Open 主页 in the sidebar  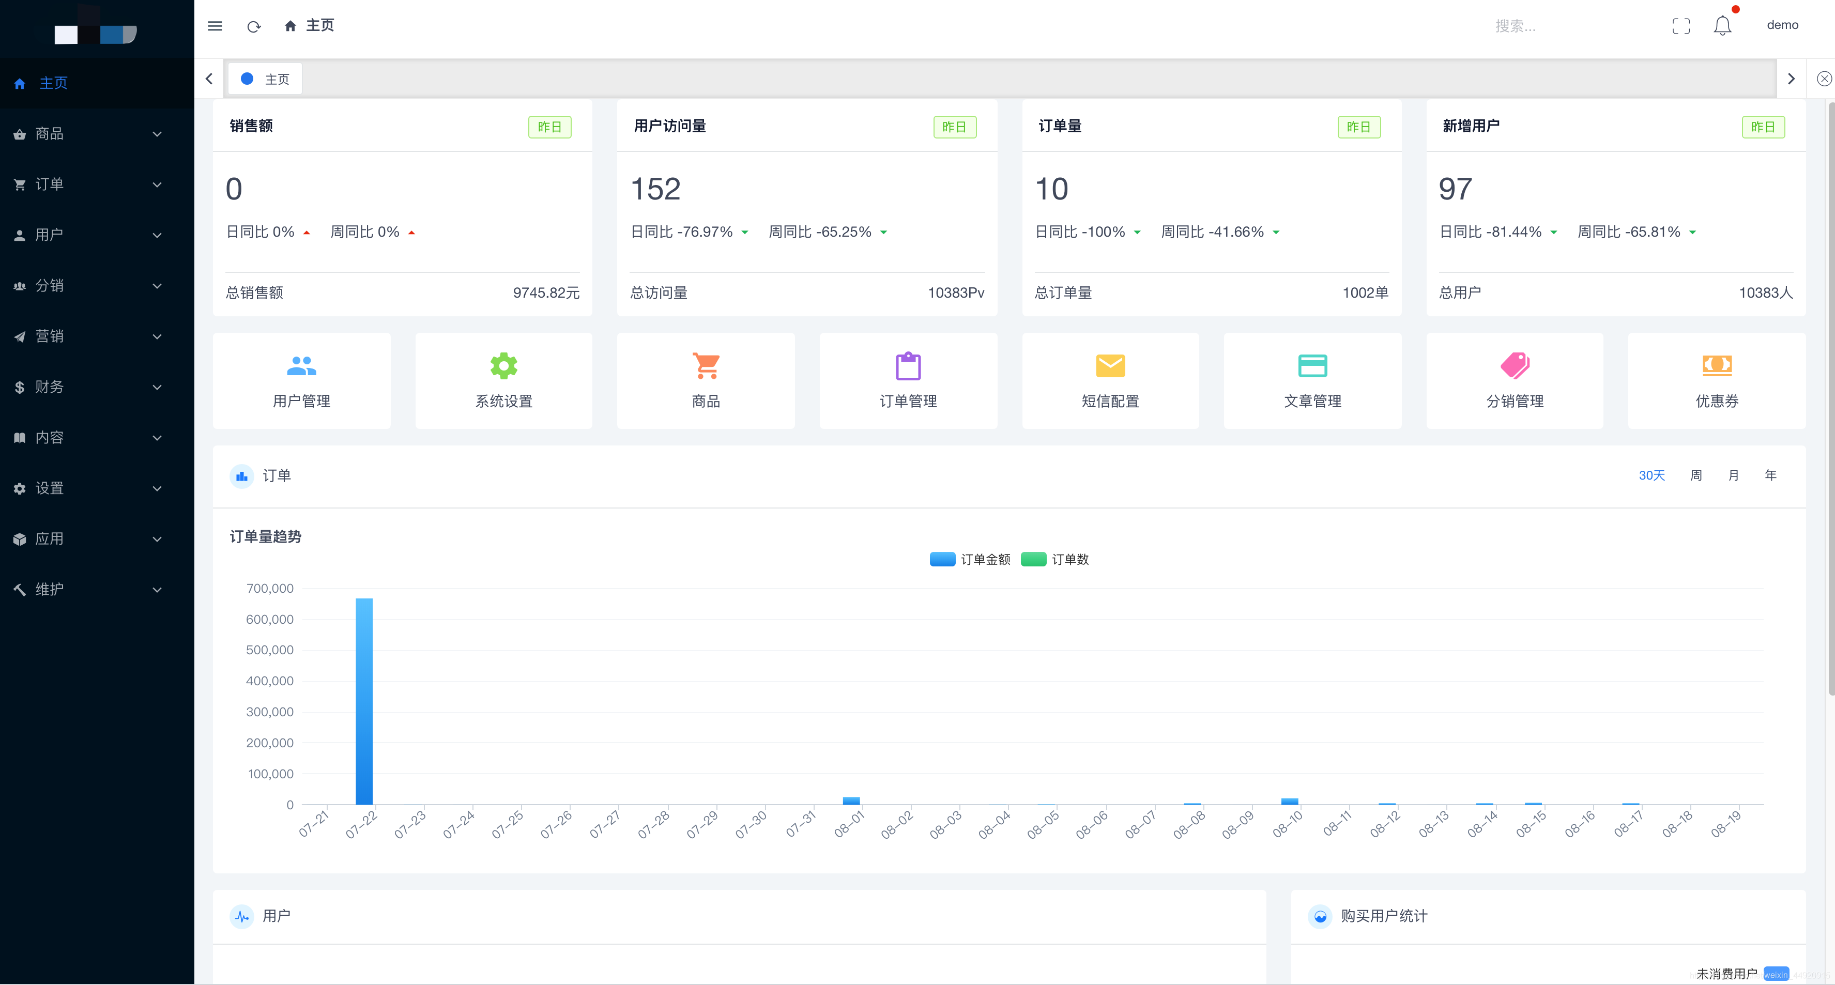(97, 83)
